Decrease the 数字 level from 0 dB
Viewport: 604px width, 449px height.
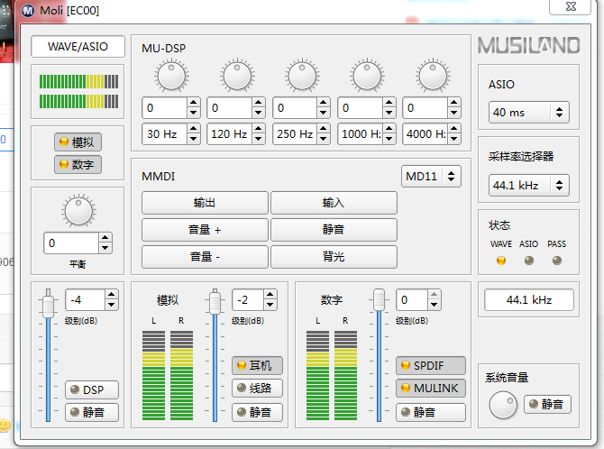click(435, 305)
